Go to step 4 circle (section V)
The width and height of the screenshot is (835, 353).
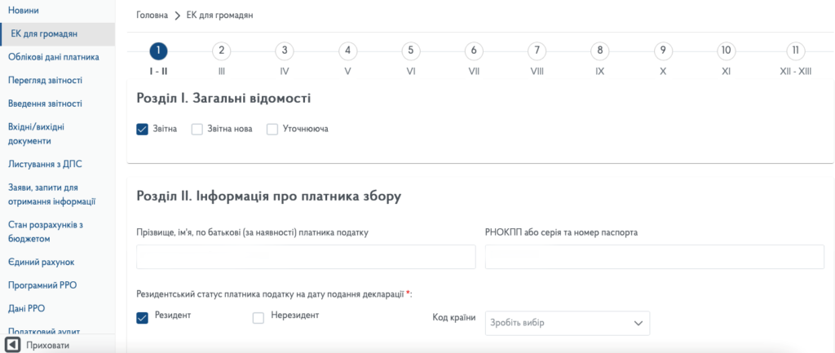[x=347, y=51]
